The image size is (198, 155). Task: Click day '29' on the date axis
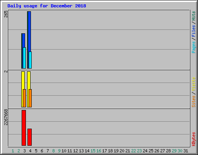point(174,151)
